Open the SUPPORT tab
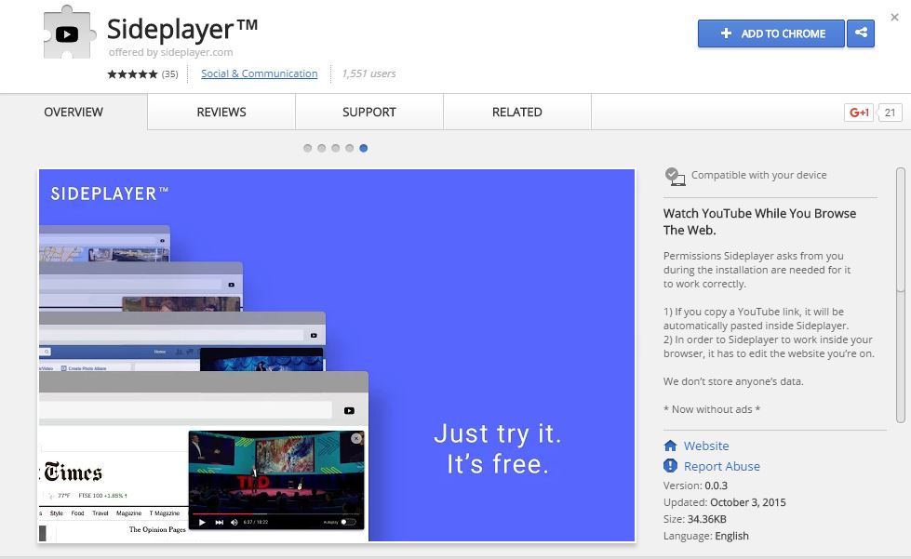 (368, 112)
